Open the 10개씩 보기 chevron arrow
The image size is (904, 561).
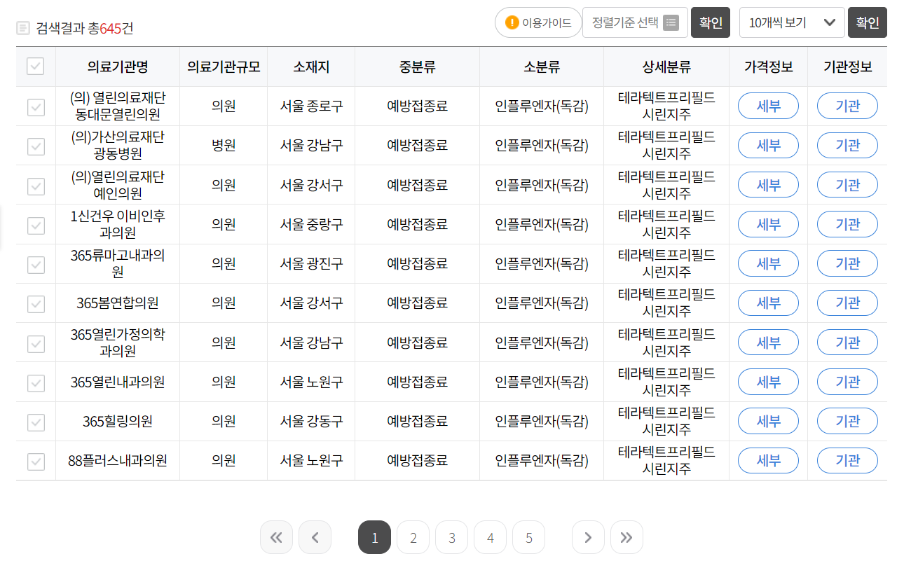click(830, 22)
